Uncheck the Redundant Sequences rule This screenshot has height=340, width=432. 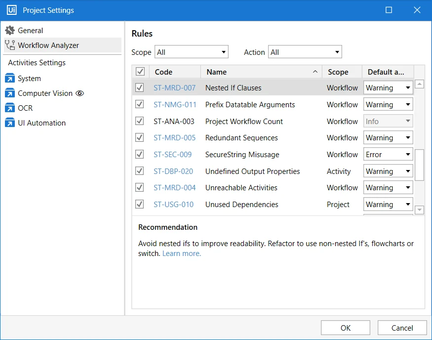coord(139,137)
